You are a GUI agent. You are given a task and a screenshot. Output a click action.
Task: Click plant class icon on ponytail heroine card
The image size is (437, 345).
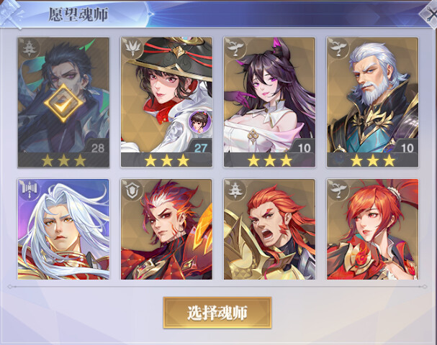tap(338, 190)
